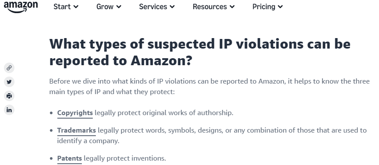
Task: Click the introductory paragraph about IP types
Action: 209,87
